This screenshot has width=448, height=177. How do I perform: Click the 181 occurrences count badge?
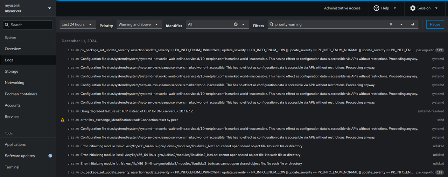coord(440,172)
